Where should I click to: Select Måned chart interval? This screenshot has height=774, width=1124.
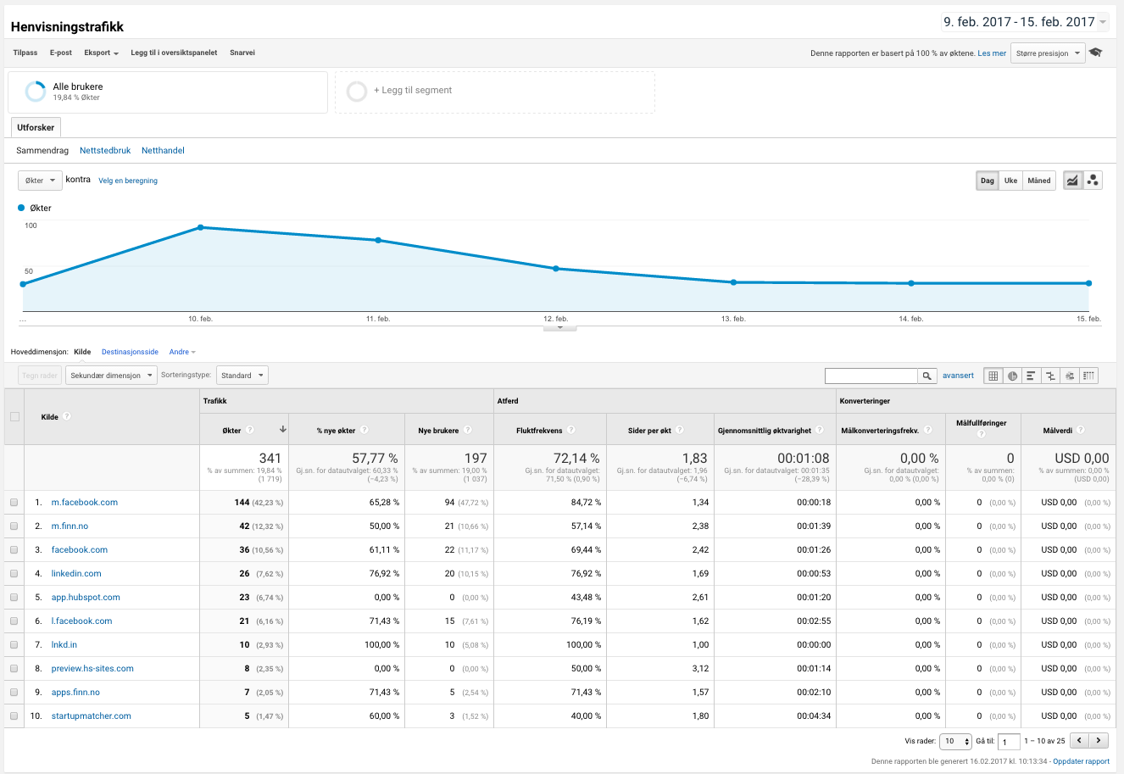tap(1038, 181)
